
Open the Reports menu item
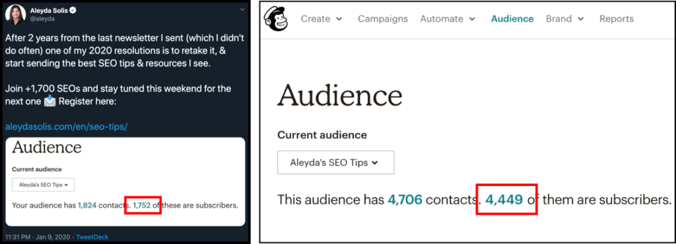click(617, 19)
